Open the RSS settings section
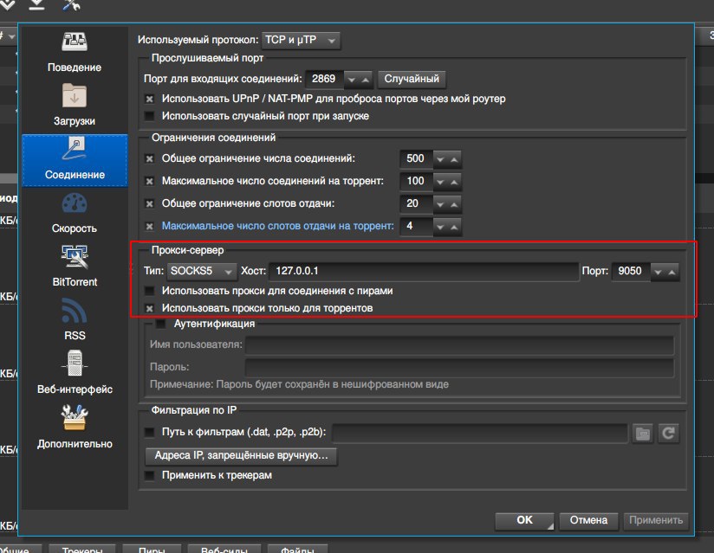714x553 pixels. (x=75, y=319)
